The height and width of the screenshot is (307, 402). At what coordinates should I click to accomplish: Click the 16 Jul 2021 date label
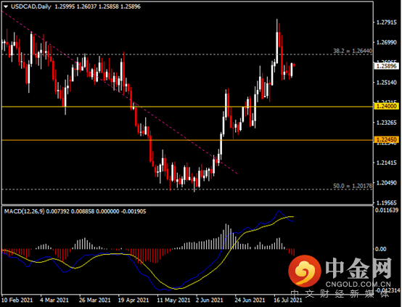click(287, 300)
